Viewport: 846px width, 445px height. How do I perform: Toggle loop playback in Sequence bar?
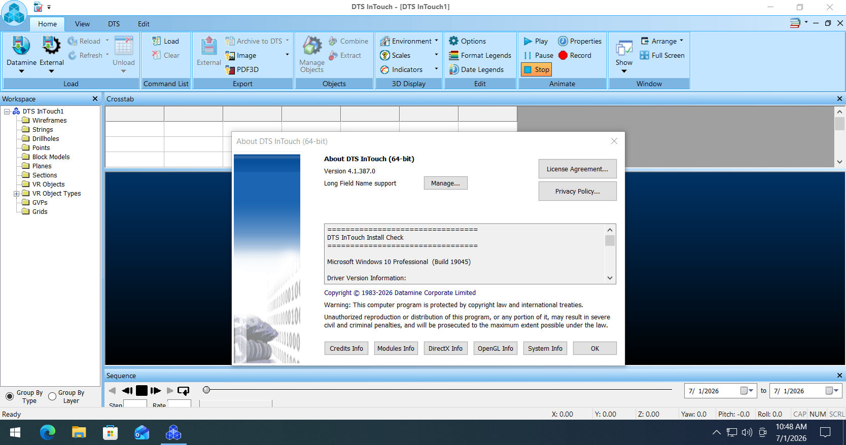[184, 390]
